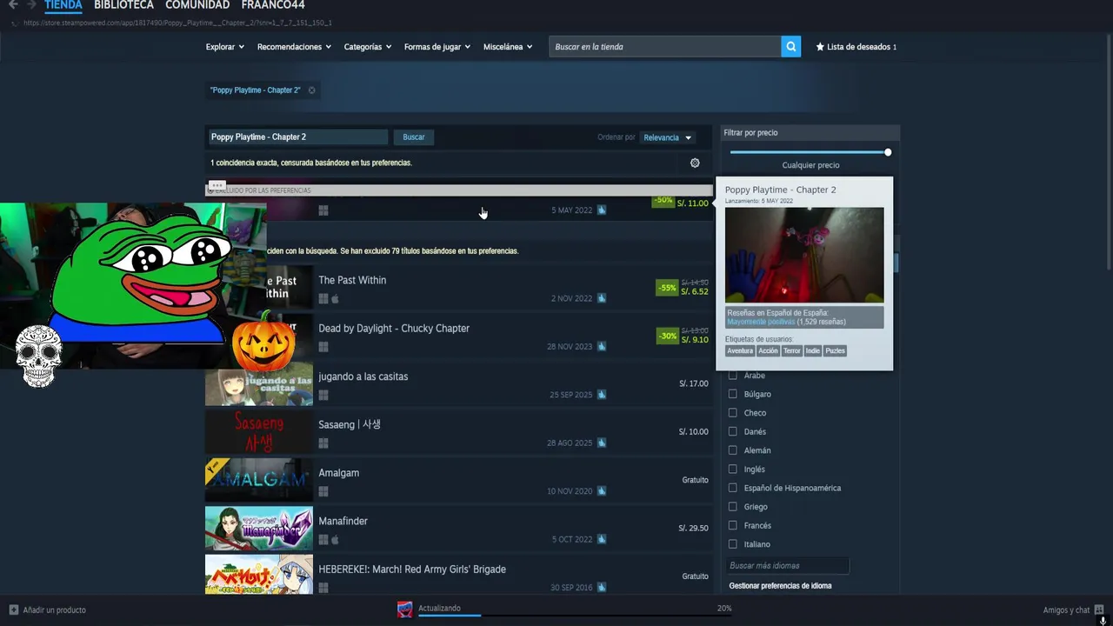This screenshot has height=626, width=1113.
Task: Open Gestionar preferencias de idioma link
Action: tap(780, 586)
